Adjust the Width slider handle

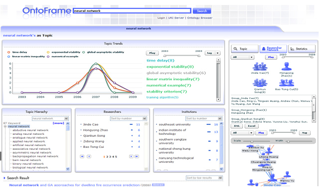pos(288,141)
